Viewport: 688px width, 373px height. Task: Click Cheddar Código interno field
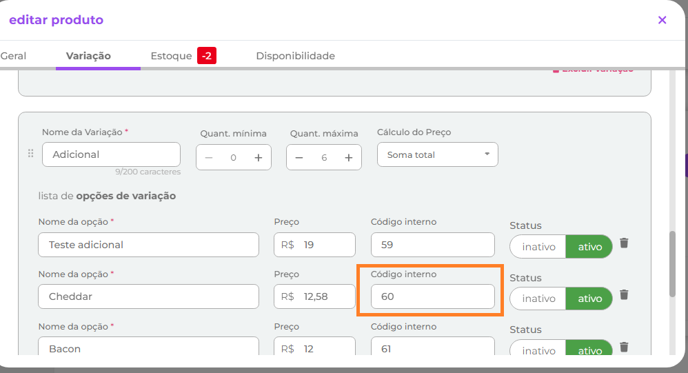432,296
